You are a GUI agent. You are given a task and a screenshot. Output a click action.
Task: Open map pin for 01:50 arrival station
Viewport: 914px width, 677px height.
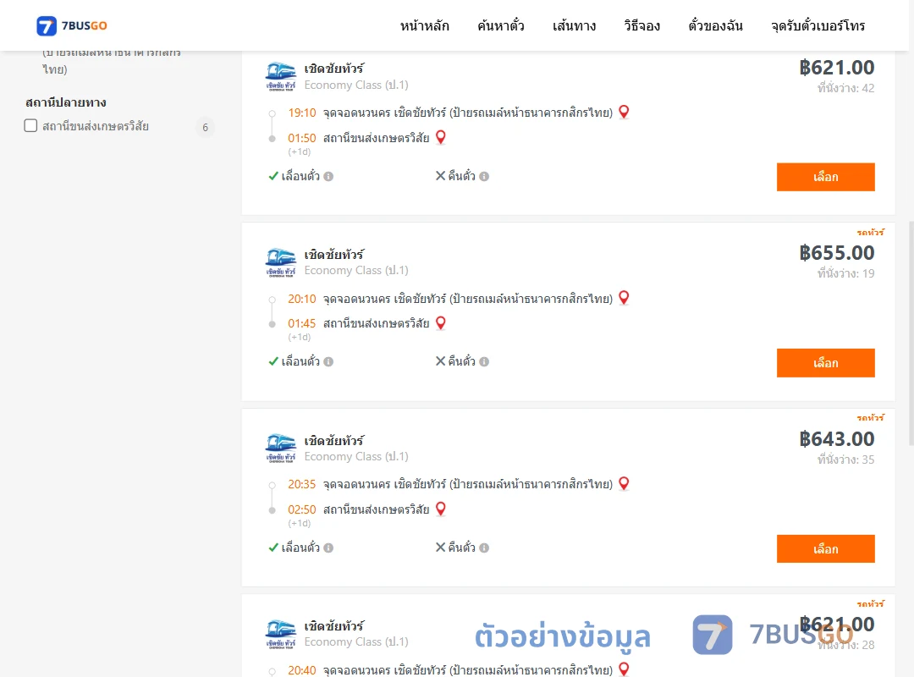(x=441, y=137)
